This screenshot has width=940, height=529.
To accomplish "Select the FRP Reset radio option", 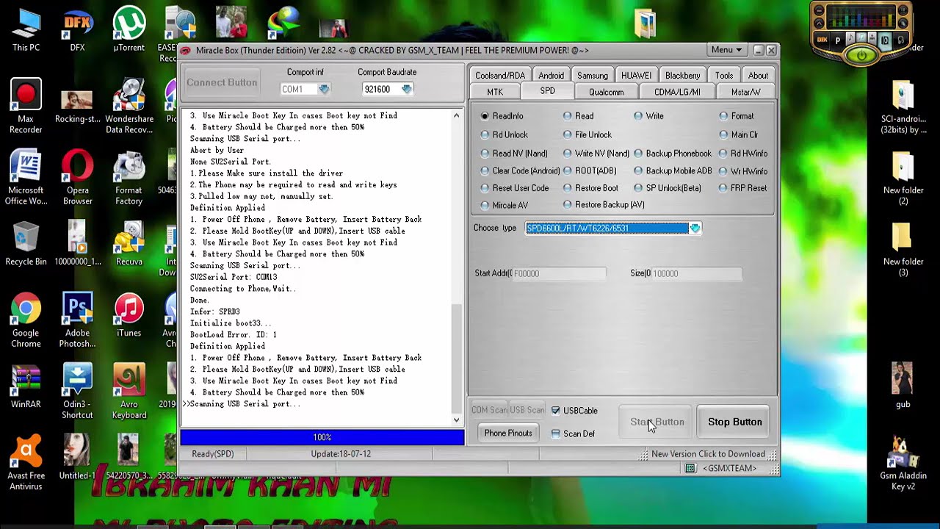I will 743,188.
